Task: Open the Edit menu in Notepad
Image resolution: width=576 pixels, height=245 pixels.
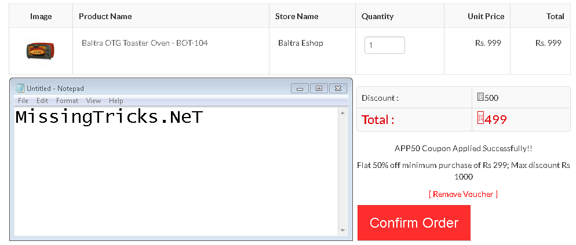Action: (42, 101)
